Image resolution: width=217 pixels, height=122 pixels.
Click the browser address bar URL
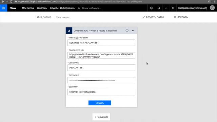tap(86, 1)
